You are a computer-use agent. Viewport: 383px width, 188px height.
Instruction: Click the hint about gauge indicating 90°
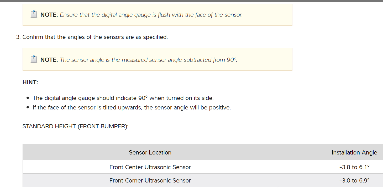[x=123, y=98]
